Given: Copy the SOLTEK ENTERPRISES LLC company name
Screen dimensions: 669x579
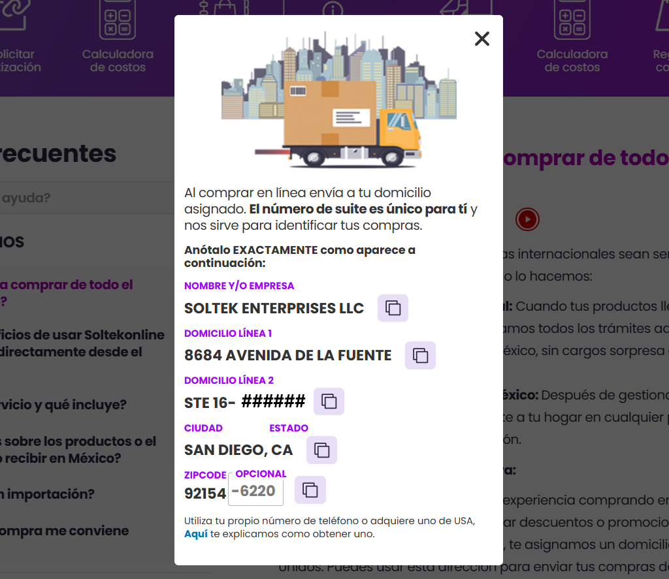Looking at the screenshot, I should [x=393, y=308].
